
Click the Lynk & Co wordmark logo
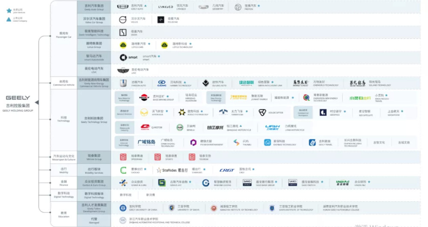click(x=165, y=7)
